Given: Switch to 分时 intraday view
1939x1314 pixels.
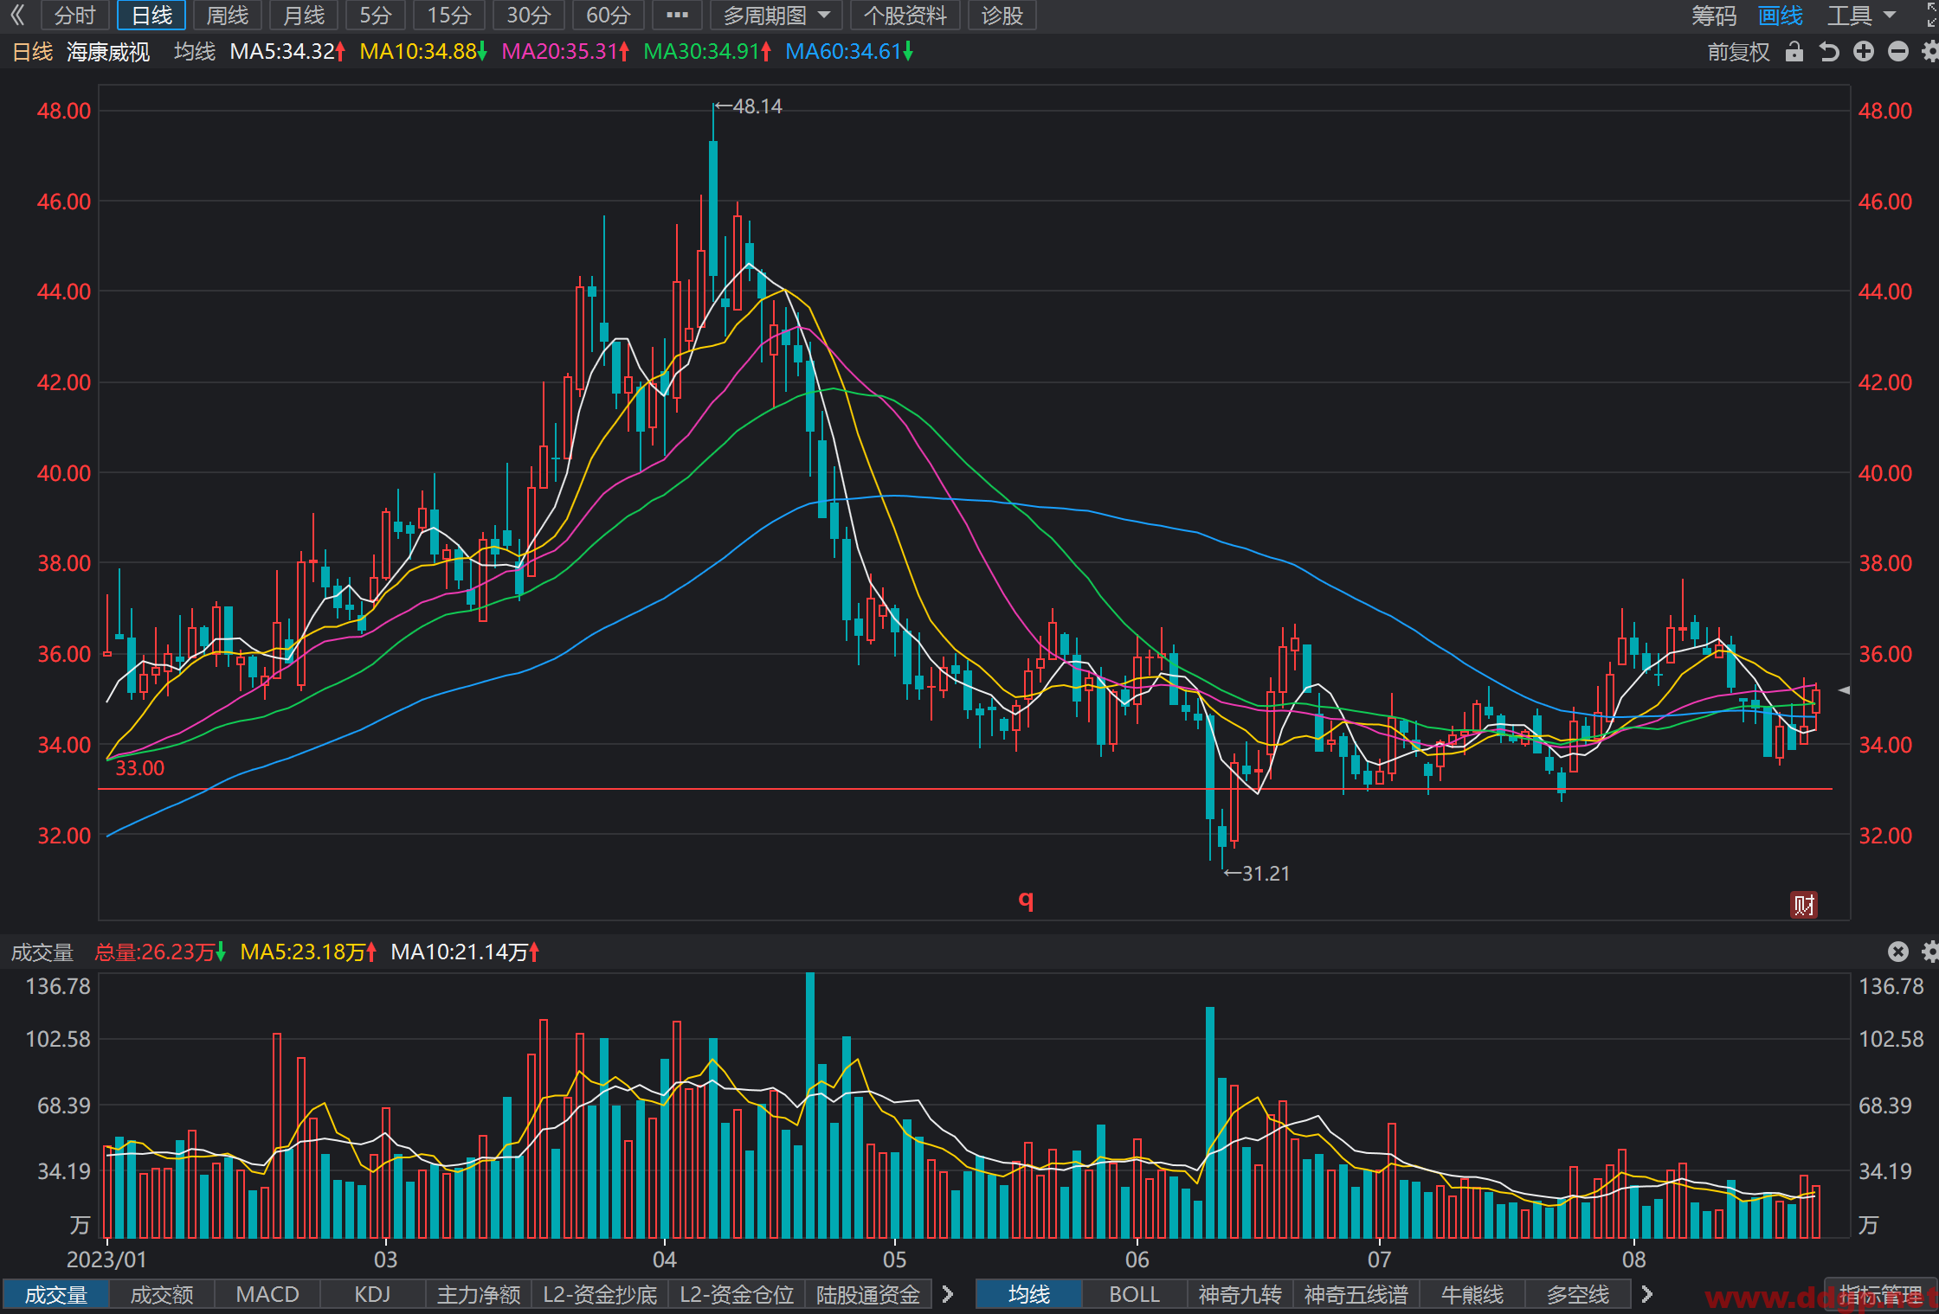Looking at the screenshot, I should click(x=74, y=15).
